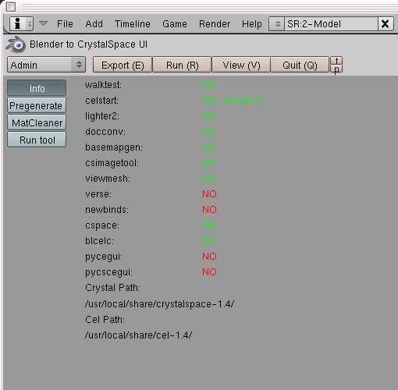Collapse the header menus triangle
This screenshot has height=390, width=398.
[x=43, y=23]
